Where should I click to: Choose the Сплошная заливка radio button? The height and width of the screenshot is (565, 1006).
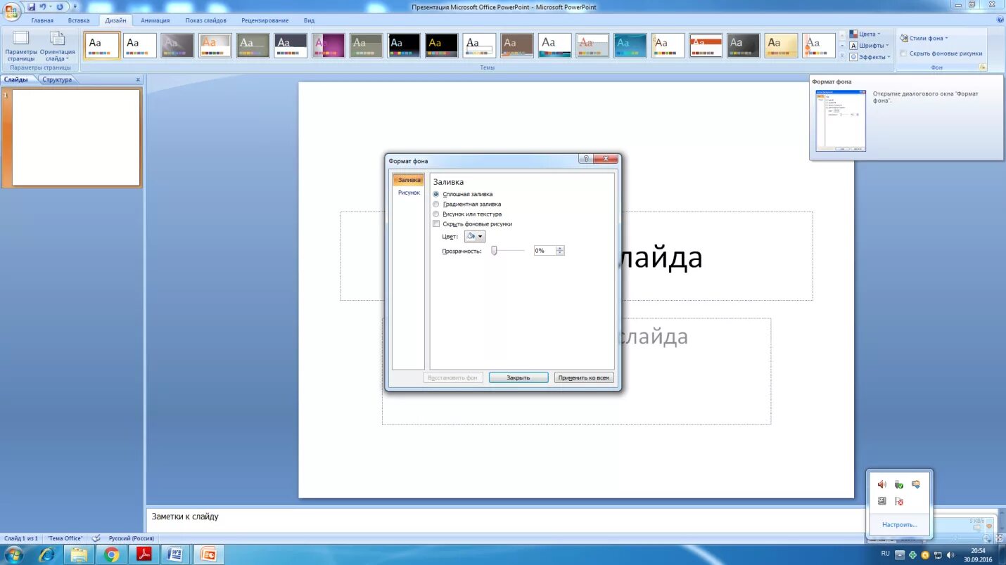(436, 194)
